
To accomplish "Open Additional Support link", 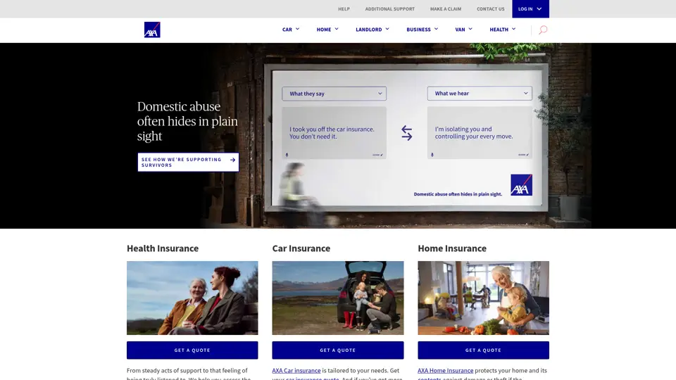I will [x=389, y=8].
